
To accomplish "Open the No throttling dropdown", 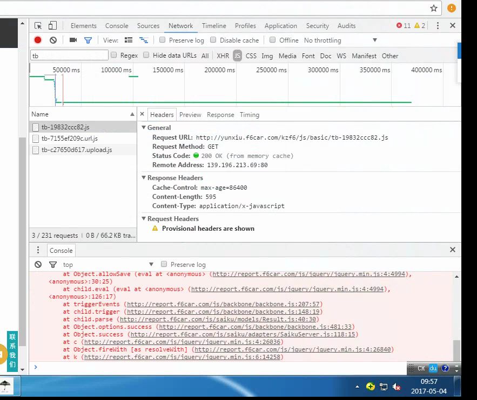I will (340, 40).
